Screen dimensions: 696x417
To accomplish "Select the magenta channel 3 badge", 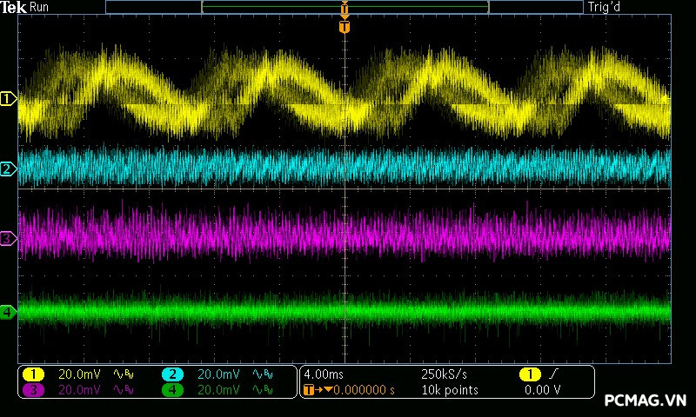I will point(32,390).
